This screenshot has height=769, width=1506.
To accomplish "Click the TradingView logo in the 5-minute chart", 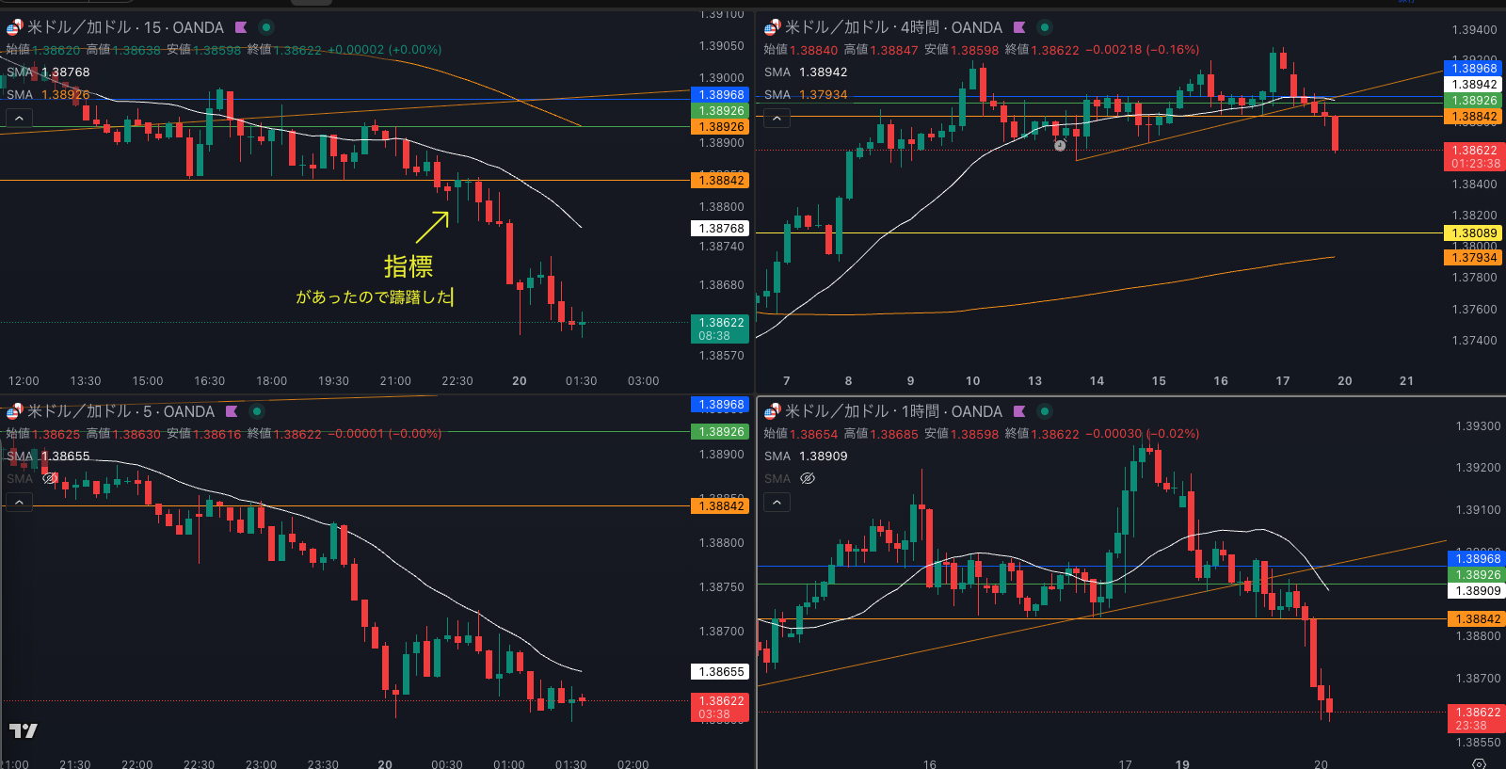I will [x=24, y=730].
